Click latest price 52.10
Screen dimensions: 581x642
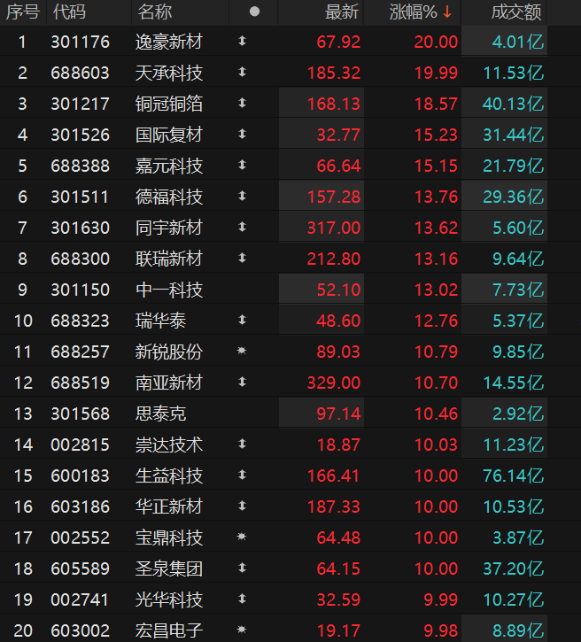coord(338,290)
